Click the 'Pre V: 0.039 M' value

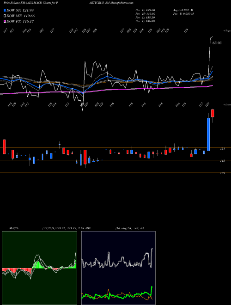coord(183,14)
